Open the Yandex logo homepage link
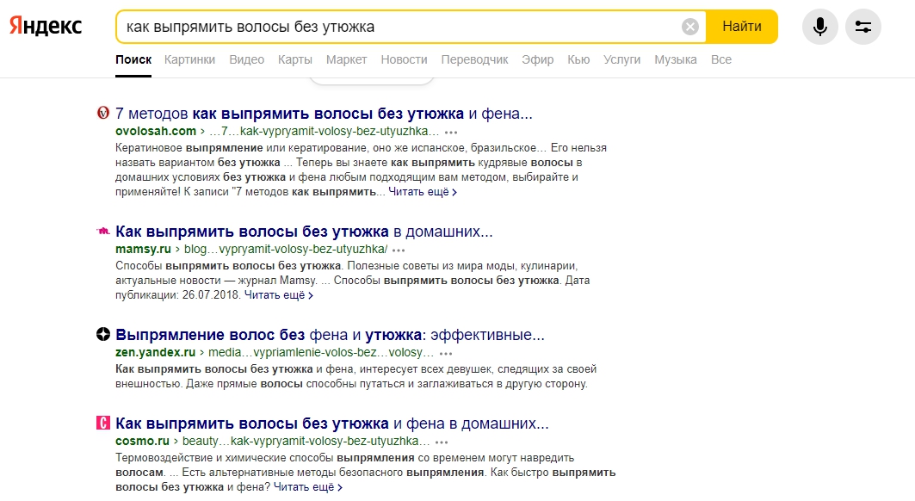The image size is (915, 501). click(46, 27)
